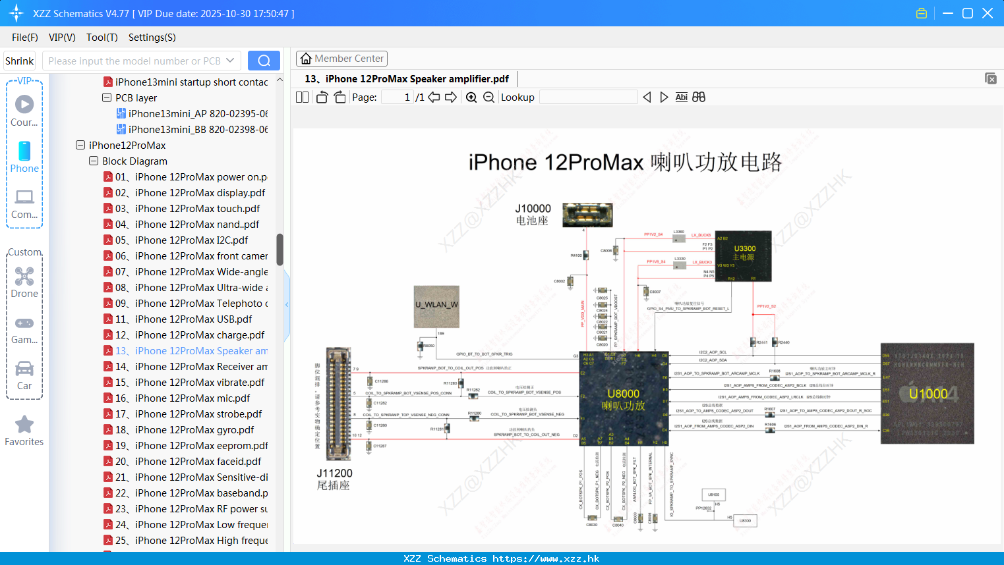
Task: Rotate page clockwise icon
Action: (340, 97)
